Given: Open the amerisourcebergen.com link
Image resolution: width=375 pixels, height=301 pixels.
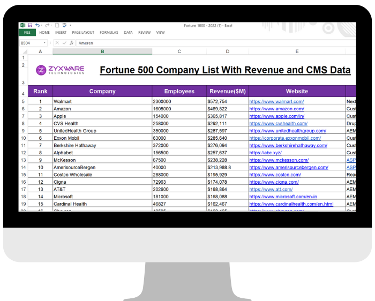Looking at the screenshot, I should [x=289, y=167].
